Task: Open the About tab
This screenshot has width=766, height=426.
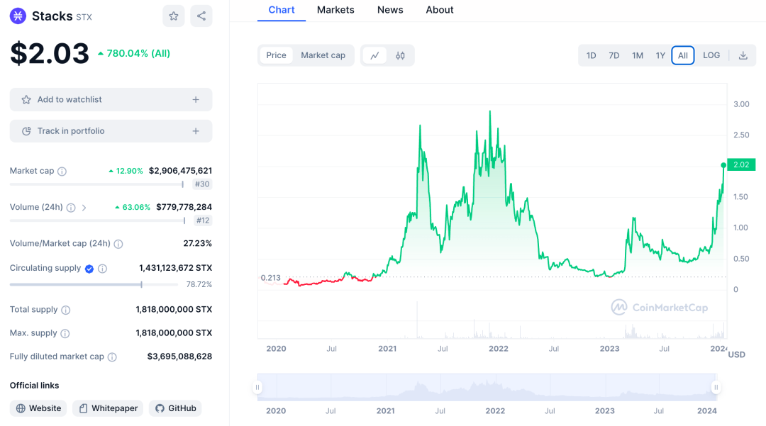Action: click(x=439, y=10)
